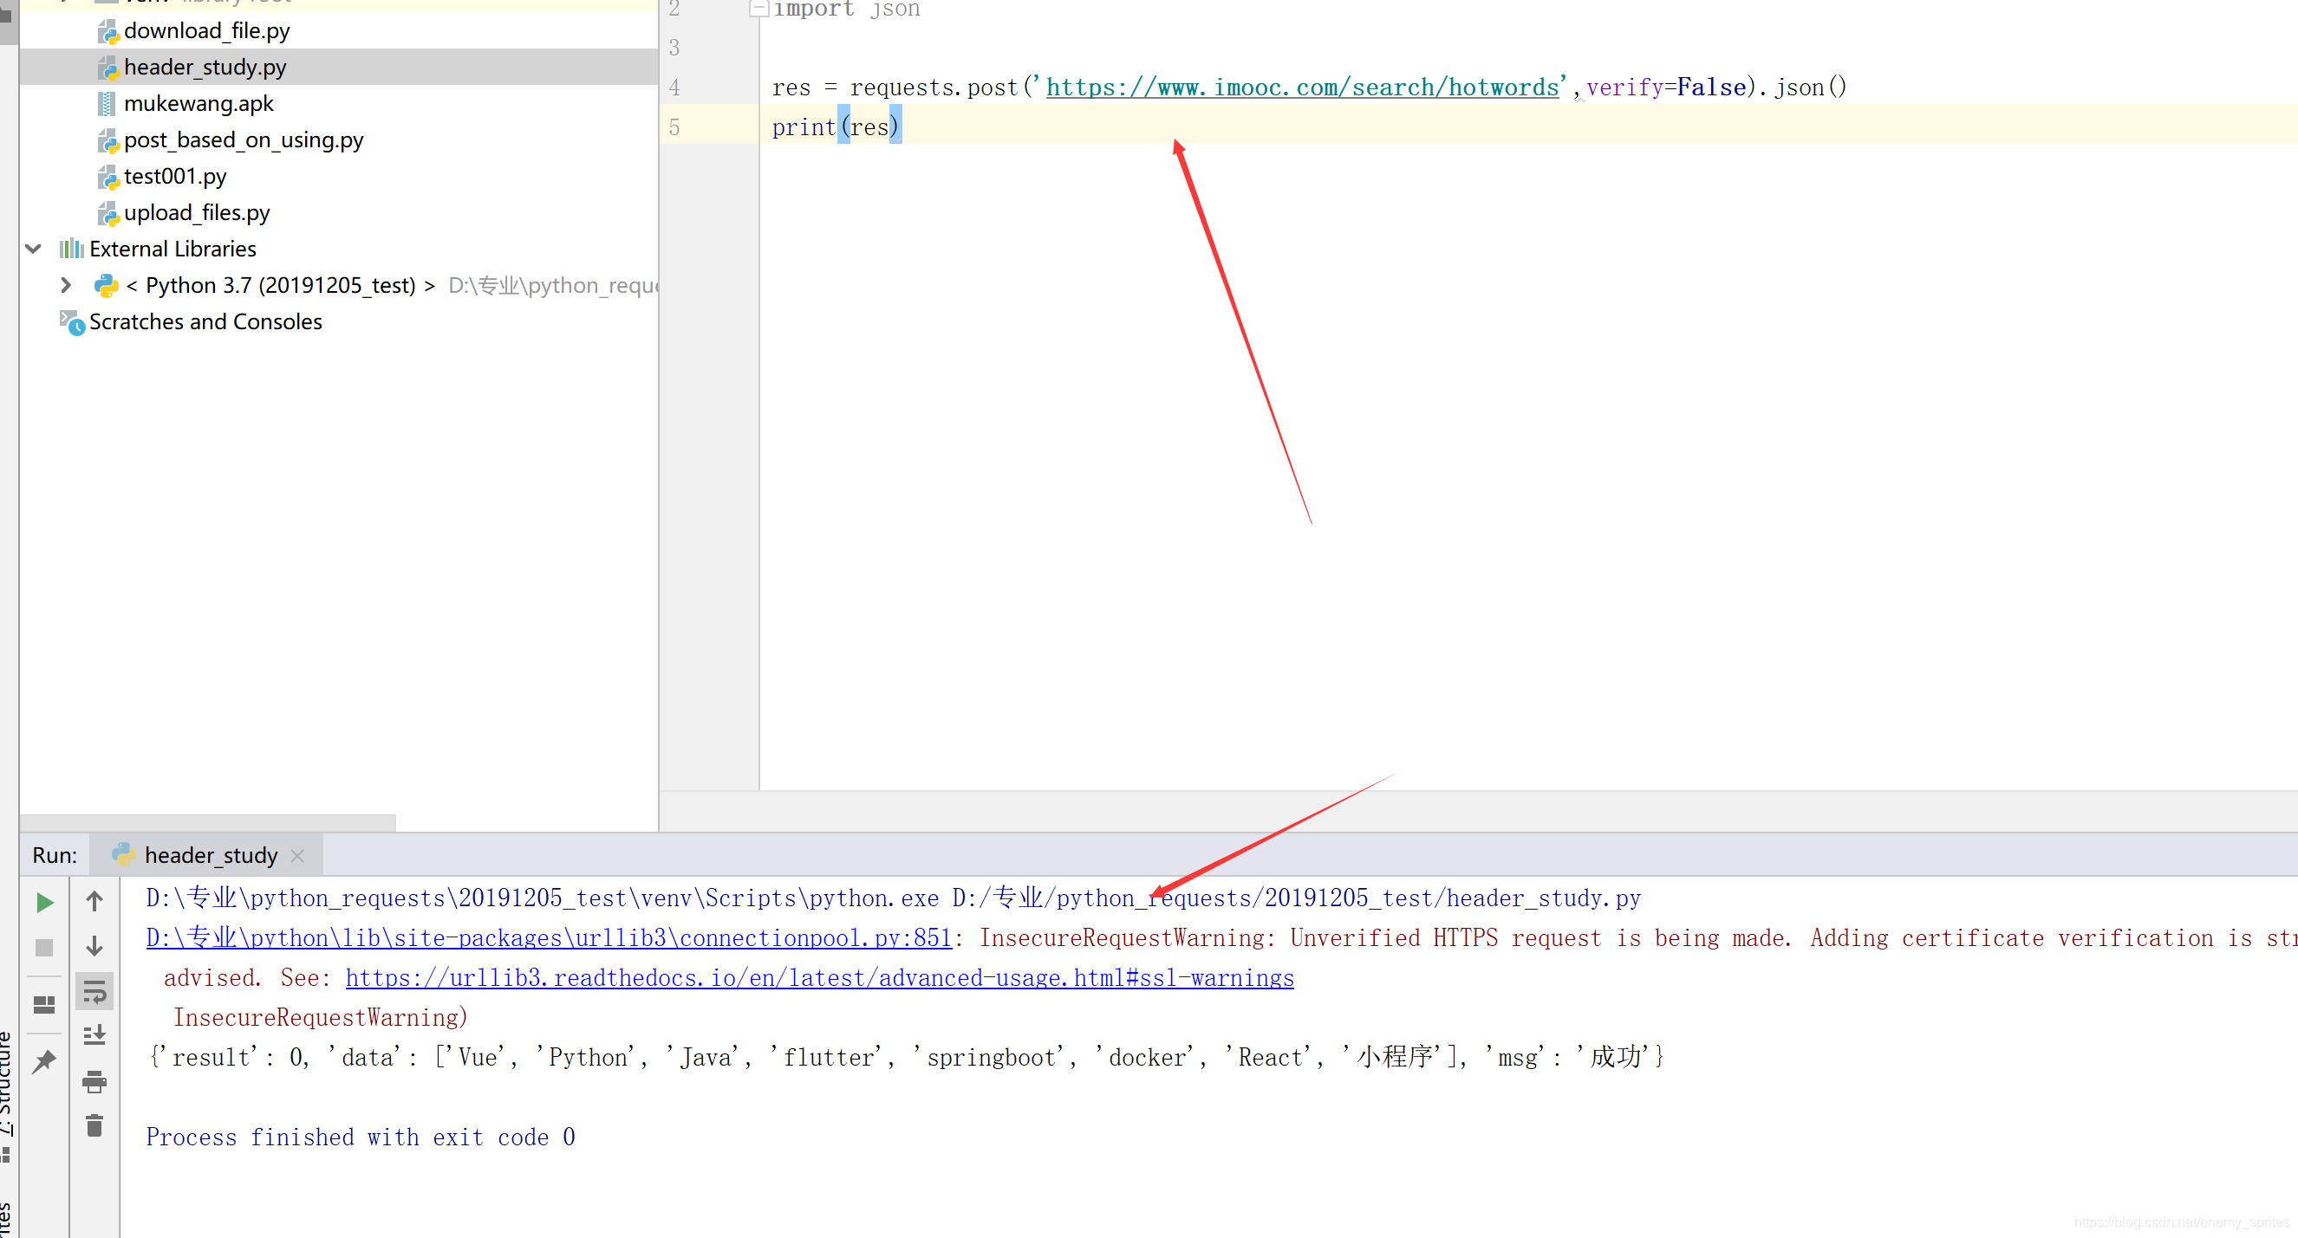Collapse the External Libraries tree node
Screen dimensions: 2298x1238
click(34, 249)
